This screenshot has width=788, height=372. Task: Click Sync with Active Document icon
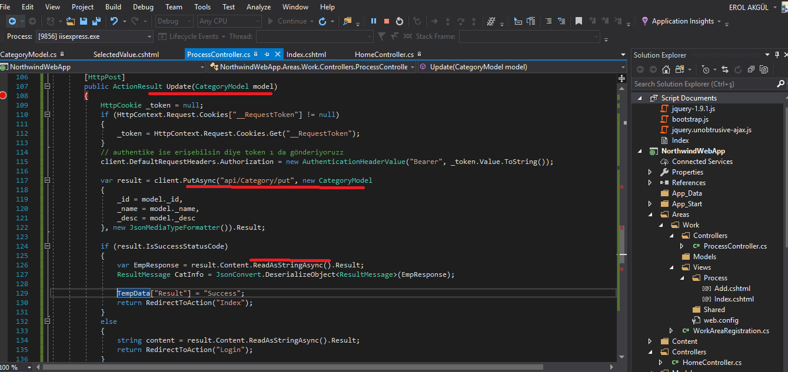coord(726,69)
